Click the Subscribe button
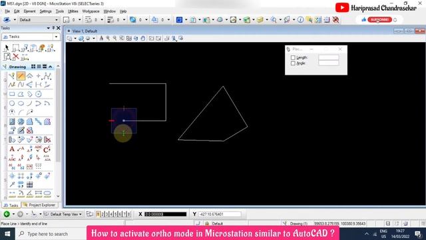 point(379,20)
